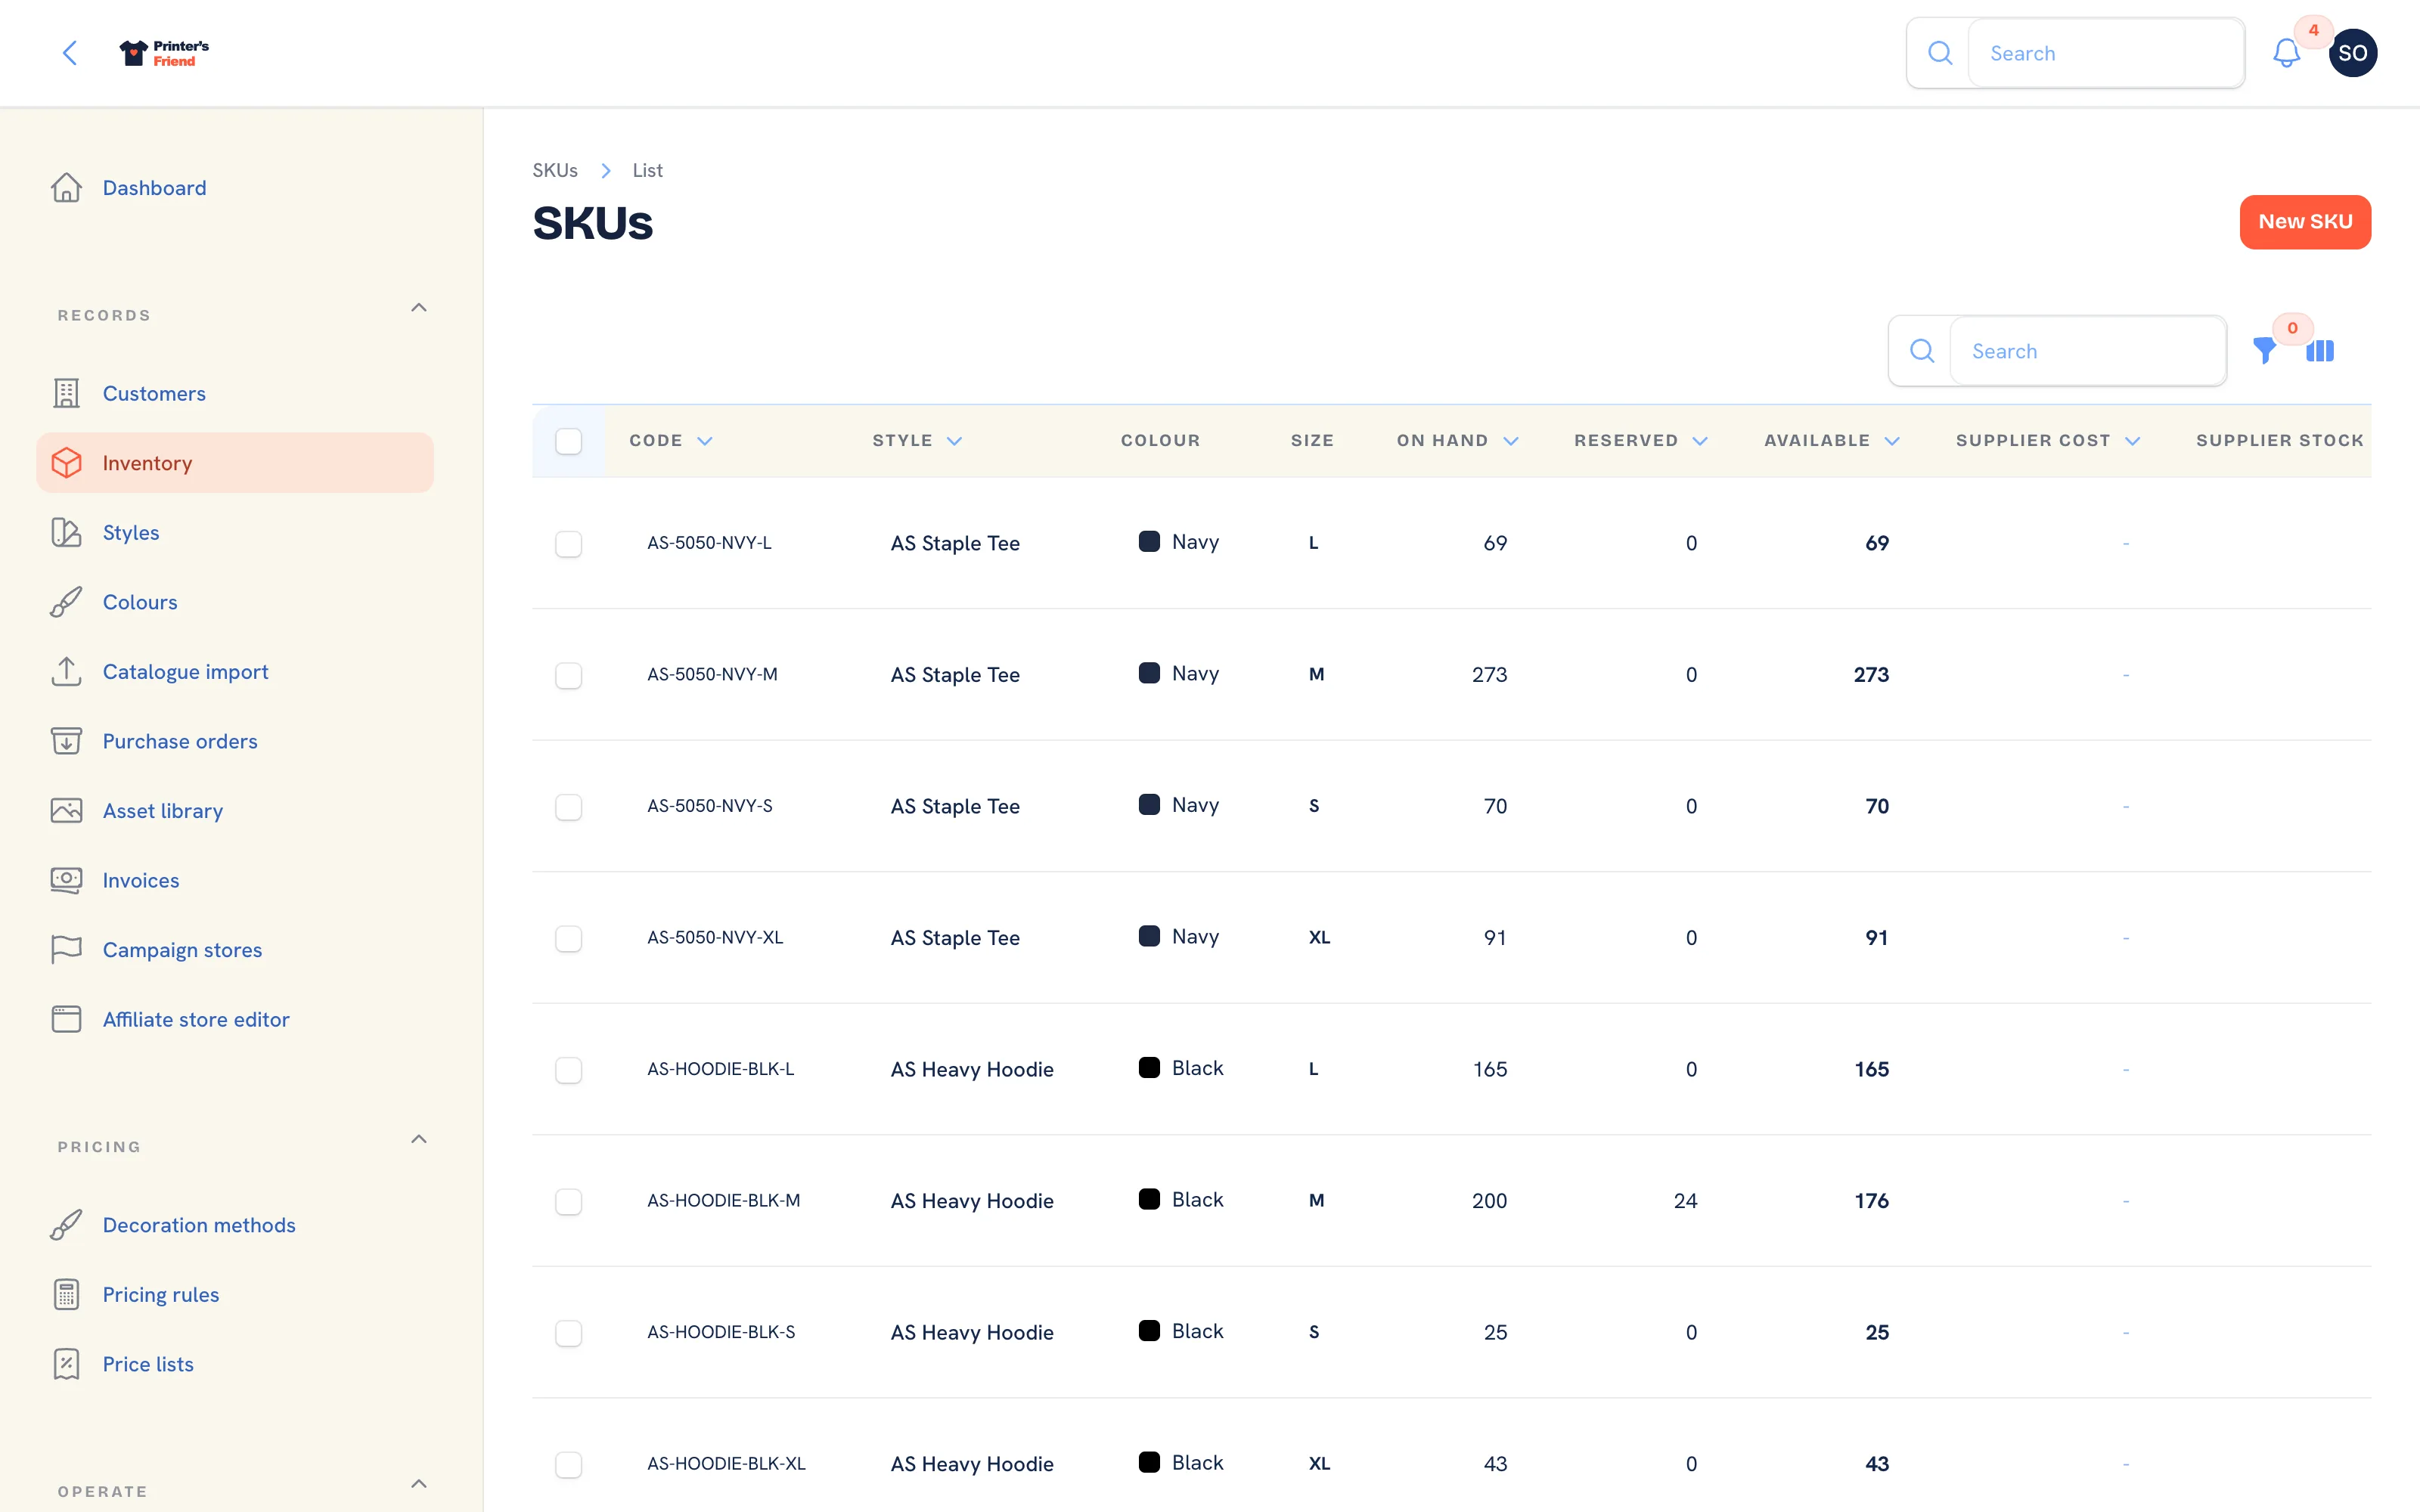Image resolution: width=2420 pixels, height=1512 pixels.
Task: Open the table filter funnel icon
Action: click(x=2264, y=351)
